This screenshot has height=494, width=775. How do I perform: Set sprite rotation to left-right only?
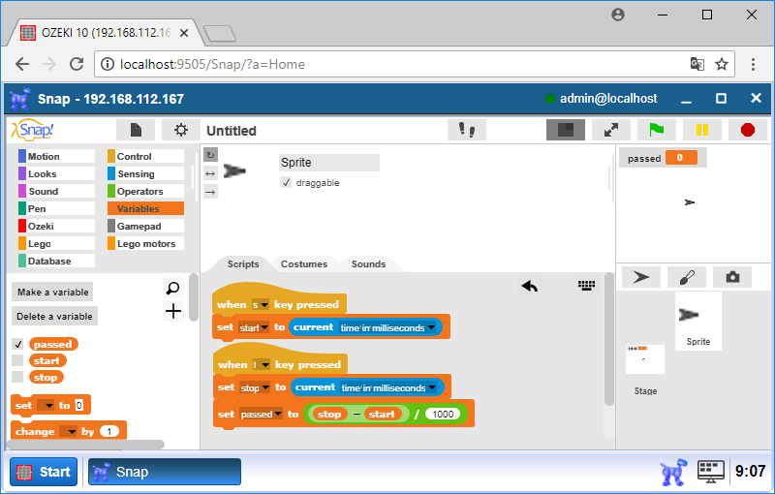point(210,173)
